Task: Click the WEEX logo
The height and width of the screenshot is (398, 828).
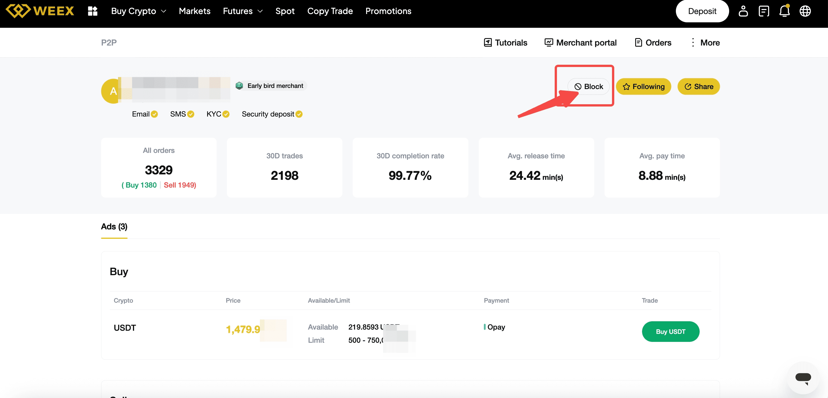Action: point(40,11)
